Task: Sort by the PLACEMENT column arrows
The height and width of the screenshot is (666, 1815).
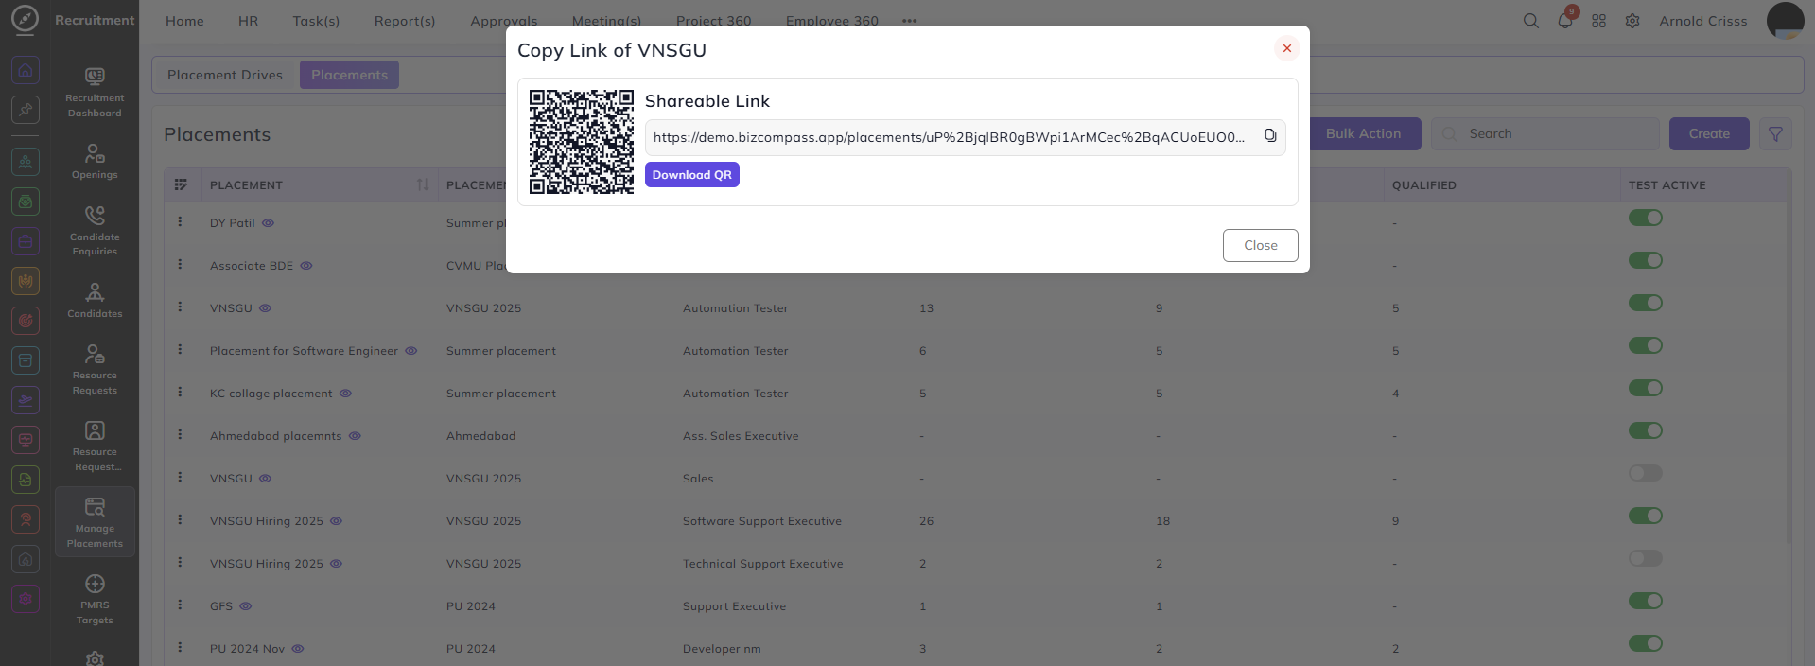Action: tap(422, 184)
